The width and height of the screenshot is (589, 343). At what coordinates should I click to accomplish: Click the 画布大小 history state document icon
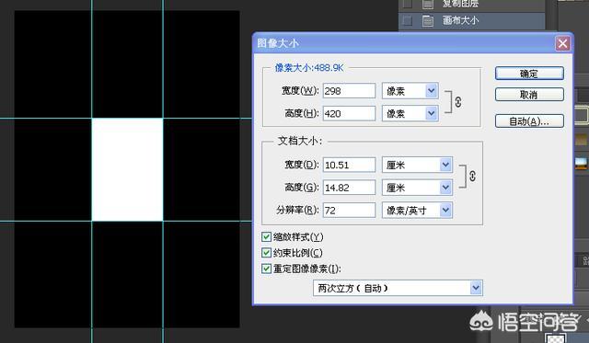coord(427,20)
